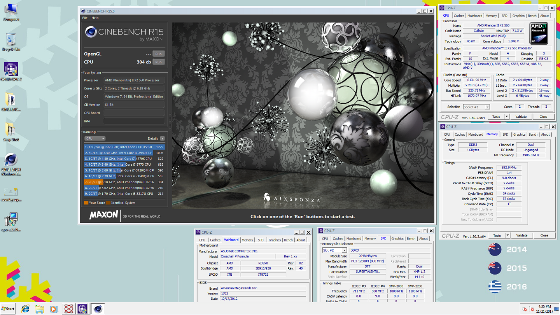Screen dimensions: 560x315
Task: Open the Selection Socket #1 dropdown
Action: pos(476,107)
